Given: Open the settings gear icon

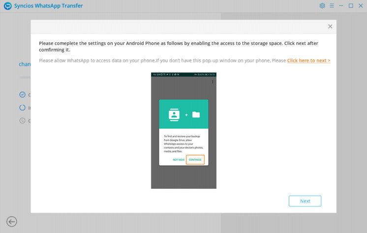Looking at the screenshot, I should point(322,5).
